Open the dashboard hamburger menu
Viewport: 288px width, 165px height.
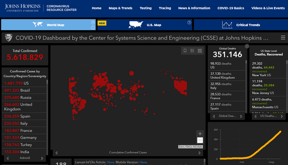(x=283, y=38)
